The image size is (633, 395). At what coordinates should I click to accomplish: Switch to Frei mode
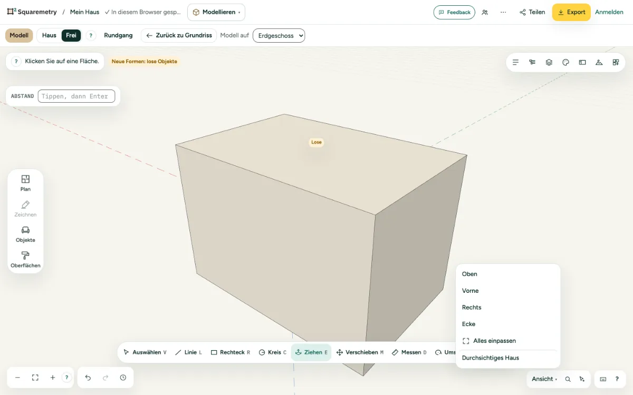(x=71, y=35)
